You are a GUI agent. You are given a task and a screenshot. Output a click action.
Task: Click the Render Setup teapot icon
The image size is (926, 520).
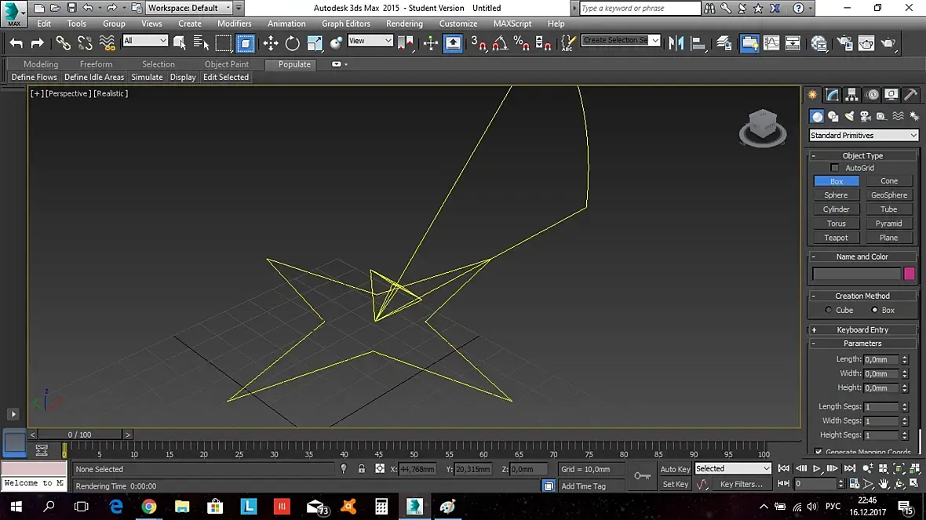pyautogui.click(x=844, y=43)
